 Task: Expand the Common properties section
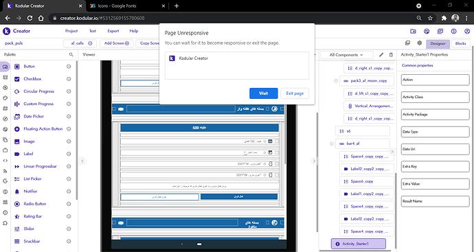[417, 65]
